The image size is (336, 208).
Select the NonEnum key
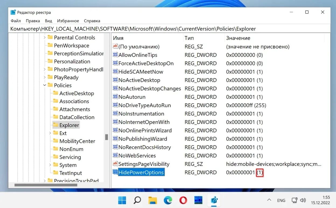(x=71, y=149)
